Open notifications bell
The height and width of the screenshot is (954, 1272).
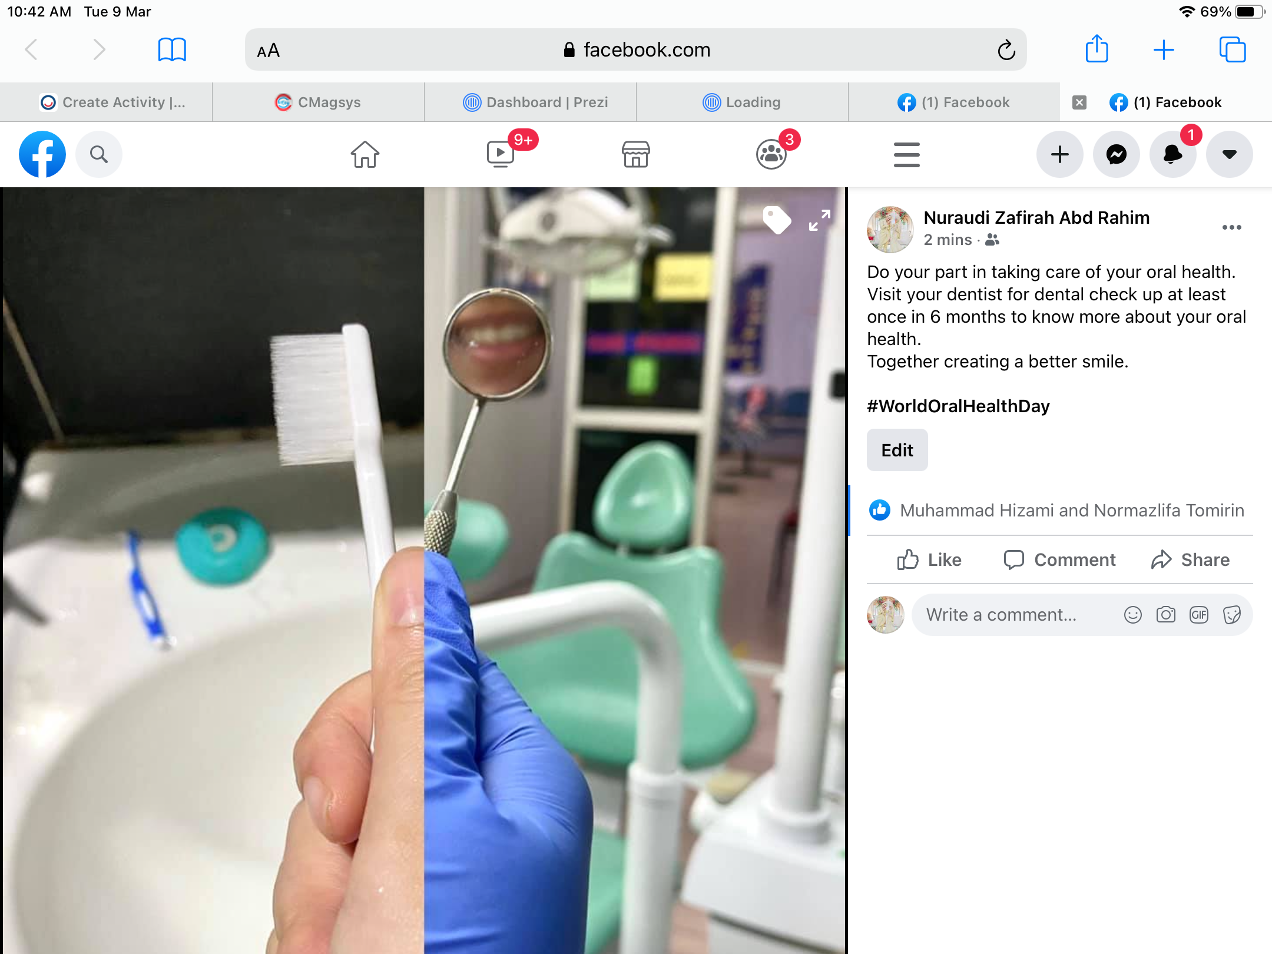[x=1173, y=154]
